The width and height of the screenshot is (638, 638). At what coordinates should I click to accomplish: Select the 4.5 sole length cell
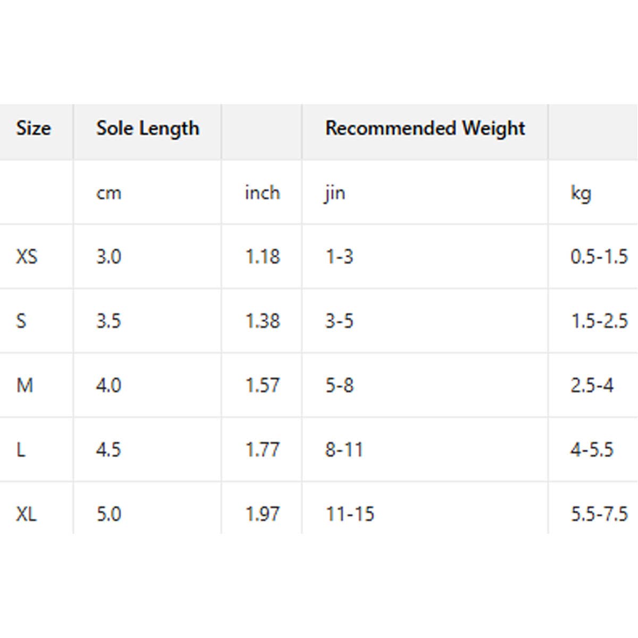point(108,450)
